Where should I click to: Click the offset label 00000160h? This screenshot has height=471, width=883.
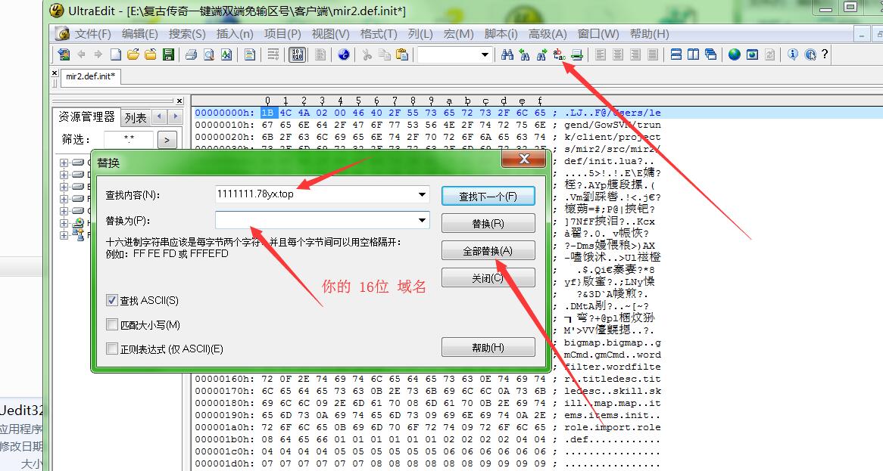tap(225, 379)
